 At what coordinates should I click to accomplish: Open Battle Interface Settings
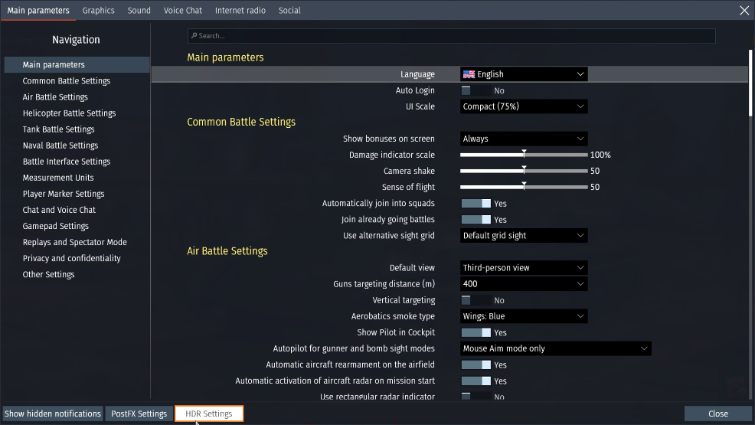point(67,162)
